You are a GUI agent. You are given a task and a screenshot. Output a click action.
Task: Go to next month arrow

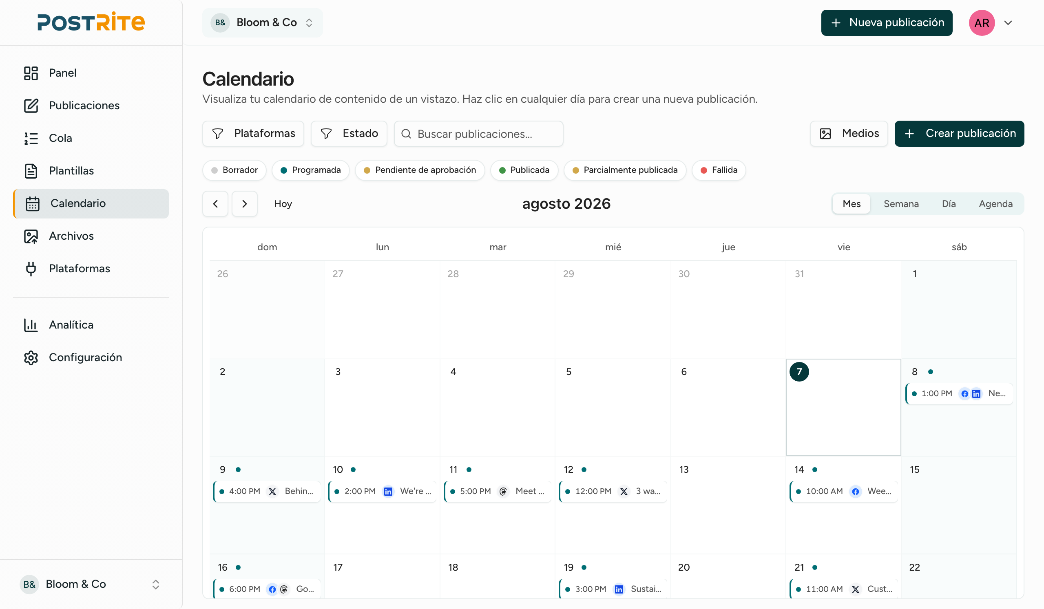(x=244, y=204)
